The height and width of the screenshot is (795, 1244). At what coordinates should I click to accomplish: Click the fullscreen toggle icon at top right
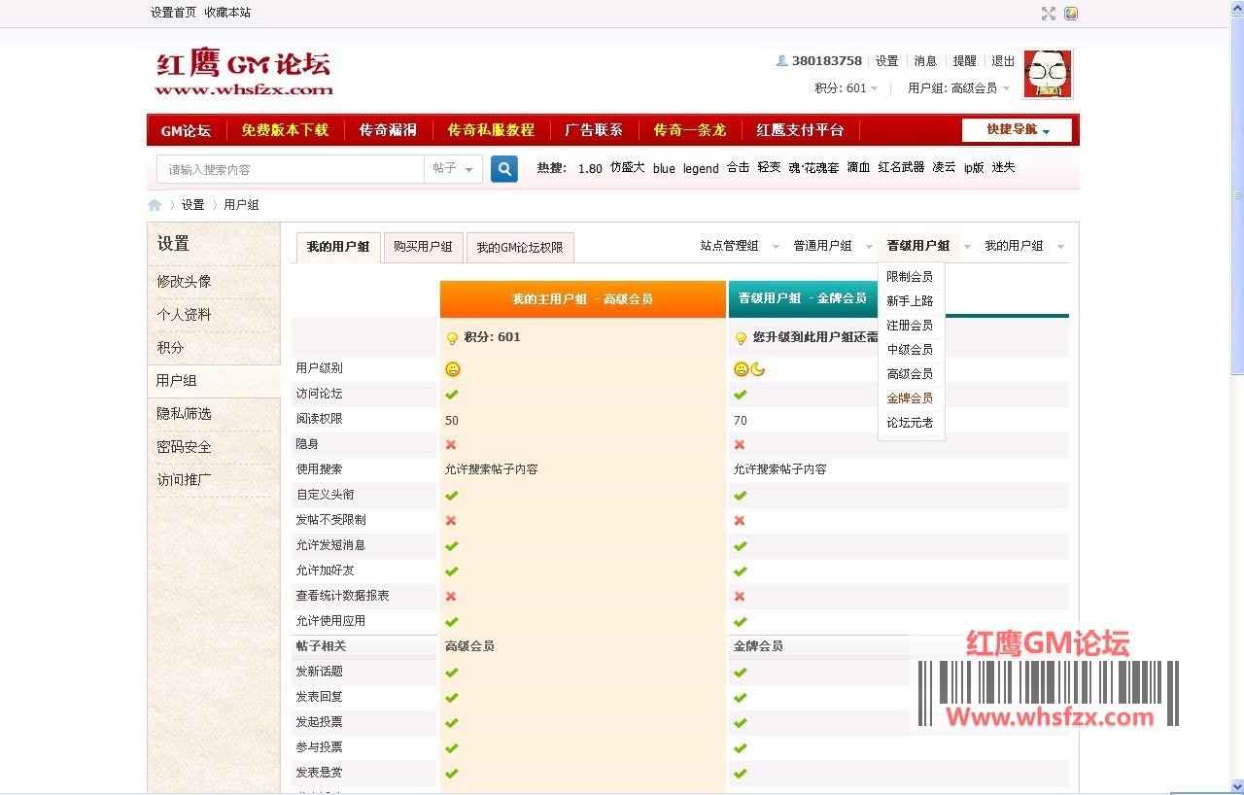click(1048, 14)
